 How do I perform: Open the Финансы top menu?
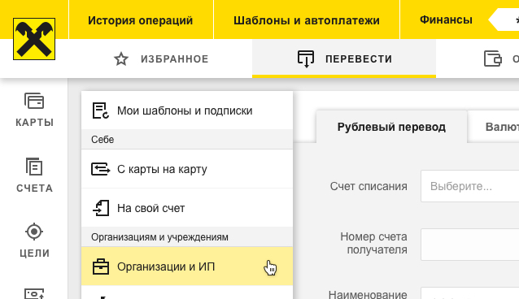pos(446,19)
